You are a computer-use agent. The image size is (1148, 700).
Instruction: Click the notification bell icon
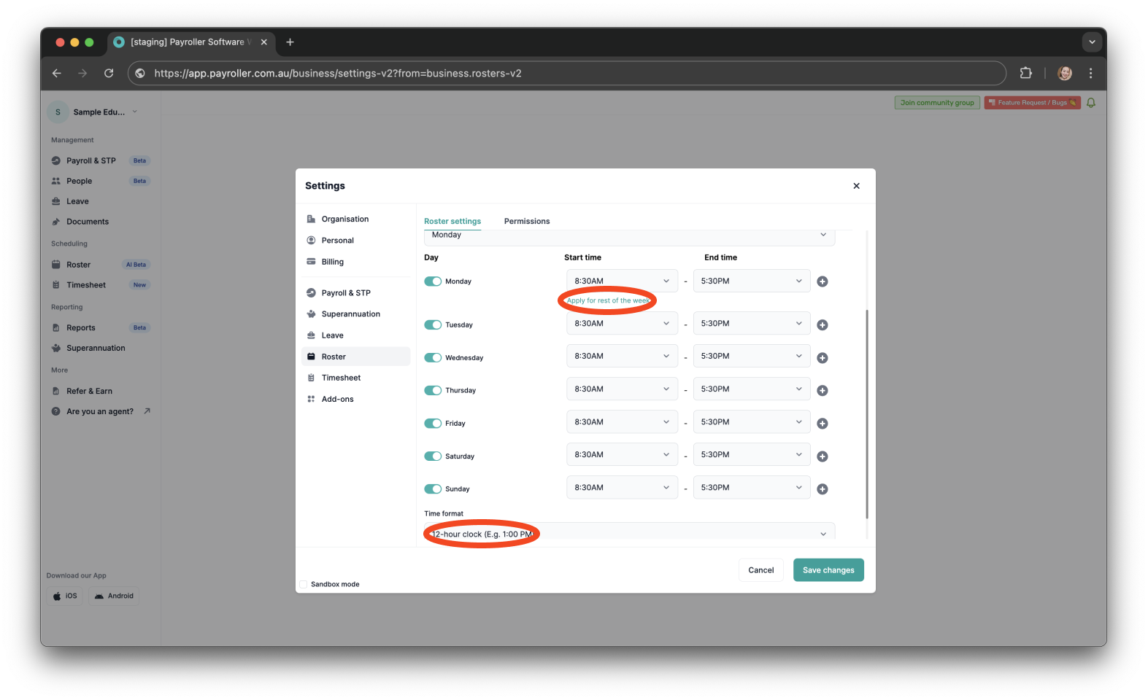(1091, 103)
